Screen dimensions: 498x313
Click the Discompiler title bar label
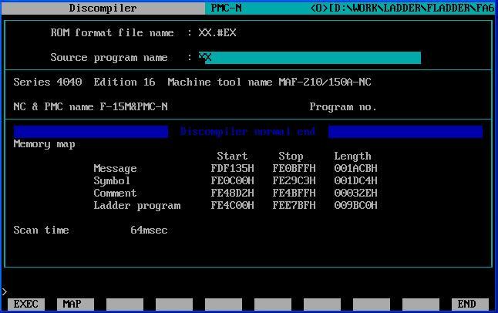(x=103, y=8)
